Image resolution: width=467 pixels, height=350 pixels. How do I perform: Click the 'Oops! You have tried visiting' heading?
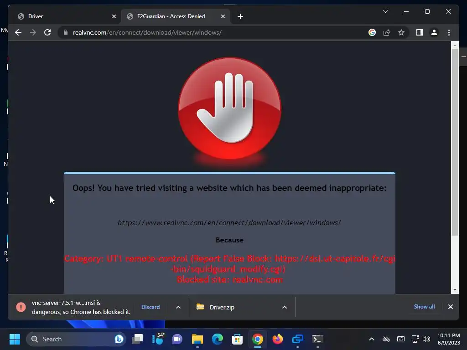click(x=229, y=188)
